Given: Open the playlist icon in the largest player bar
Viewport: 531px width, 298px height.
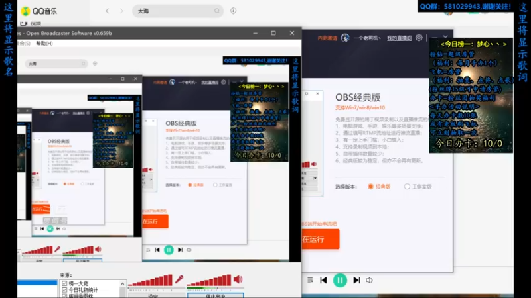Looking at the screenshot, I should pos(310,280).
